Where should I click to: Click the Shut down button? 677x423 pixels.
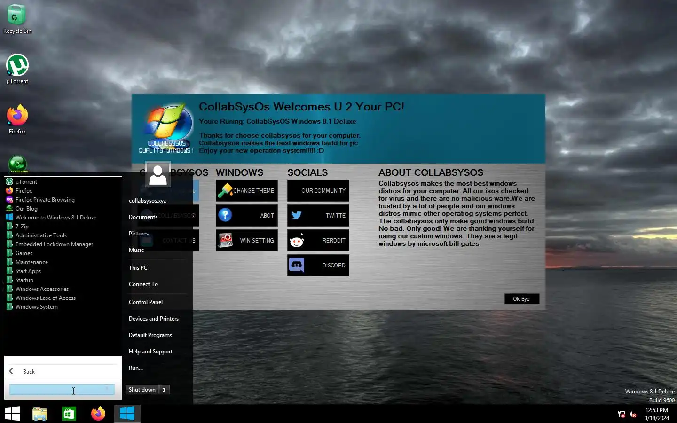point(142,390)
